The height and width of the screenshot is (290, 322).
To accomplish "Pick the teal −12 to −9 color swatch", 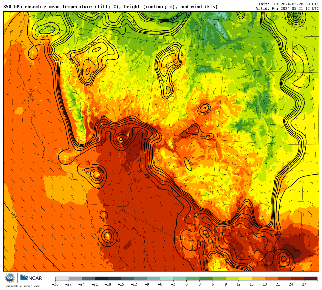I will tap(140, 278).
